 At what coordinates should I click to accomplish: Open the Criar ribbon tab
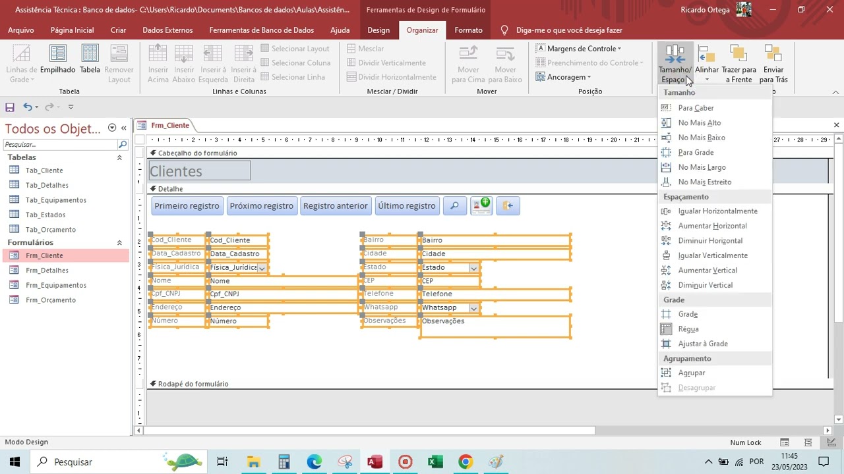(118, 30)
